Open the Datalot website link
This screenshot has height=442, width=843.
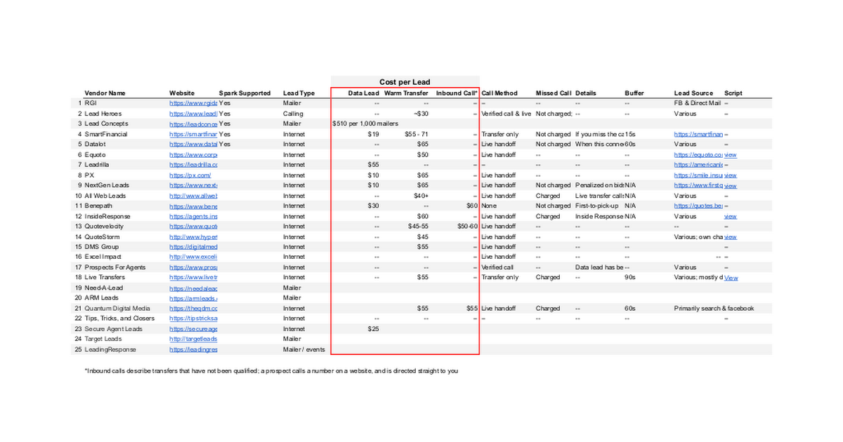193,145
